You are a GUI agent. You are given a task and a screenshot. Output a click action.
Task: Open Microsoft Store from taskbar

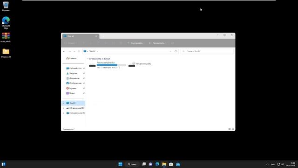tap(171, 164)
